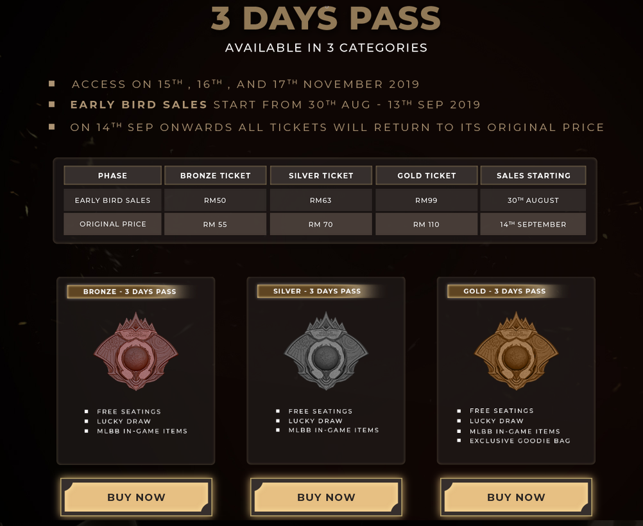This screenshot has width=643, height=526.
Task: Click the Exclusive Goodie Bag list item
Action: [x=520, y=441]
